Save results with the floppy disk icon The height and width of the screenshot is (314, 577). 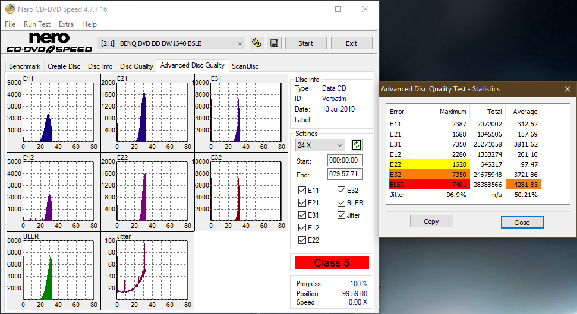tap(274, 43)
